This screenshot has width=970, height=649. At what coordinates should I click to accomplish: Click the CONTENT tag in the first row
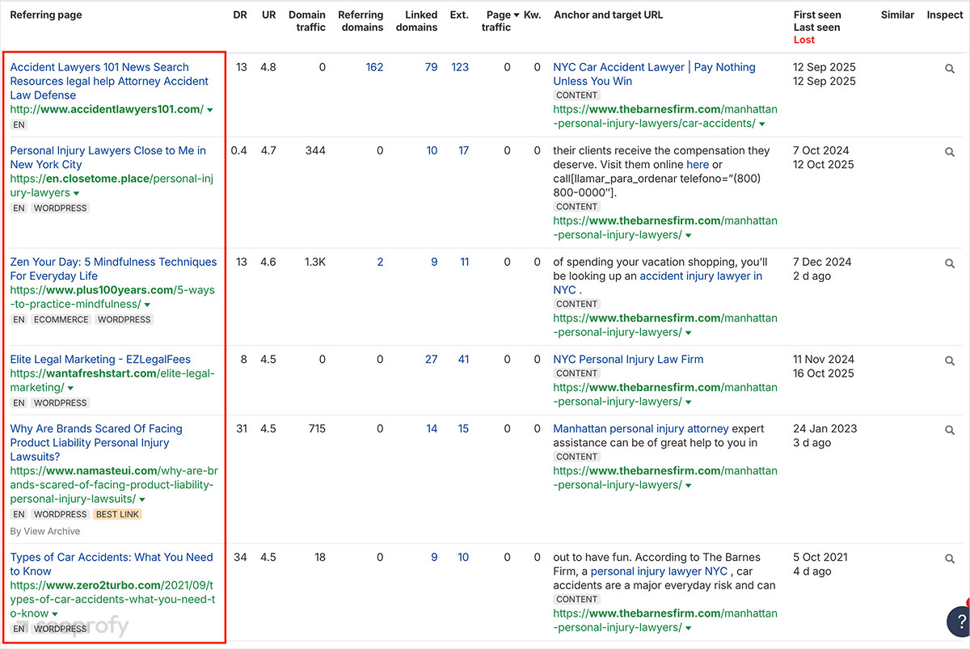(576, 95)
